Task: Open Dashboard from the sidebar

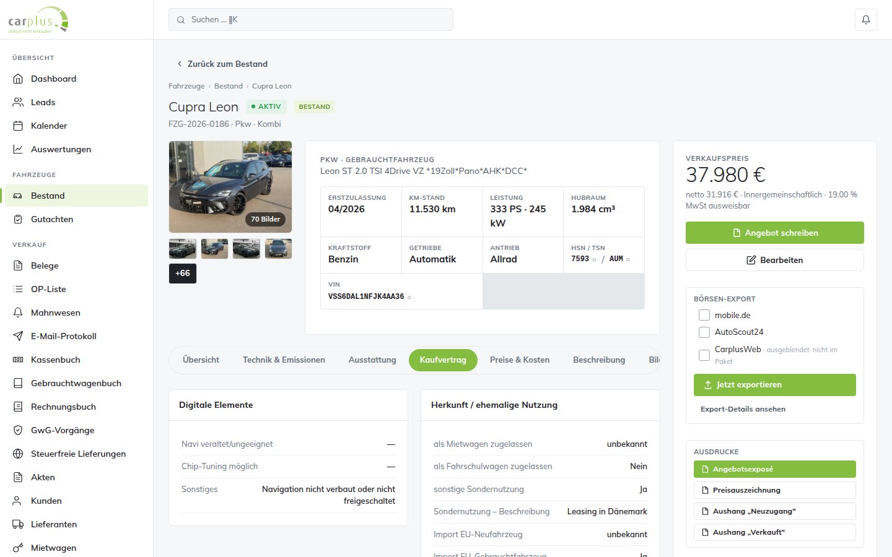Action: (x=76, y=79)
